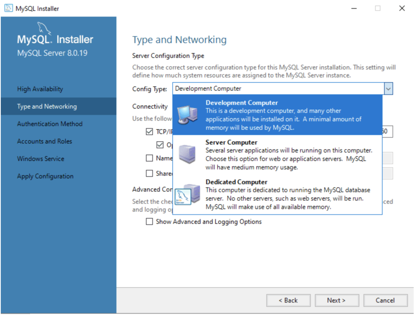
Task: Enable the Named Pipe checkbox
Action: pyautogui.click(x=149, y=158)
